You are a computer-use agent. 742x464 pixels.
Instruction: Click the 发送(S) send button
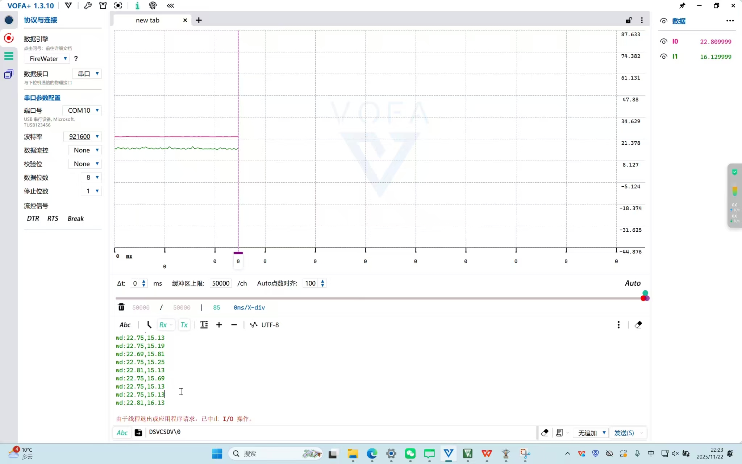pyautogui.click(x=624, y=433)
